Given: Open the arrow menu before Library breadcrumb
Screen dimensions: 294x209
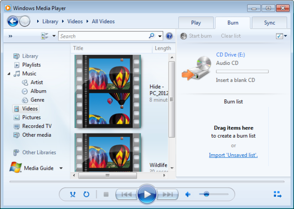Looking at the screenshot, I should click(x=38, y=22).
